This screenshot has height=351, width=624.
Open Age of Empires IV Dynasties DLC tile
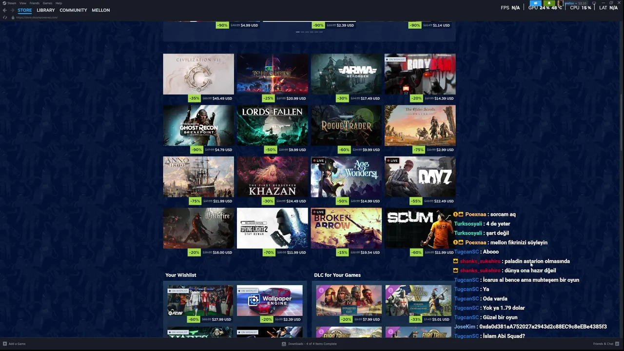[x=349, y=301]
